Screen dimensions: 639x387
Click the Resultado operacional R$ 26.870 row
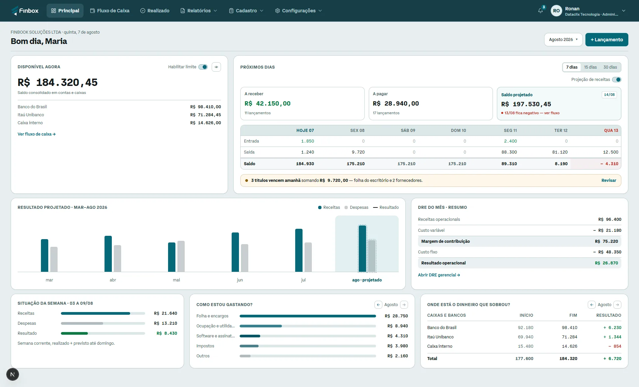[520, 263]
